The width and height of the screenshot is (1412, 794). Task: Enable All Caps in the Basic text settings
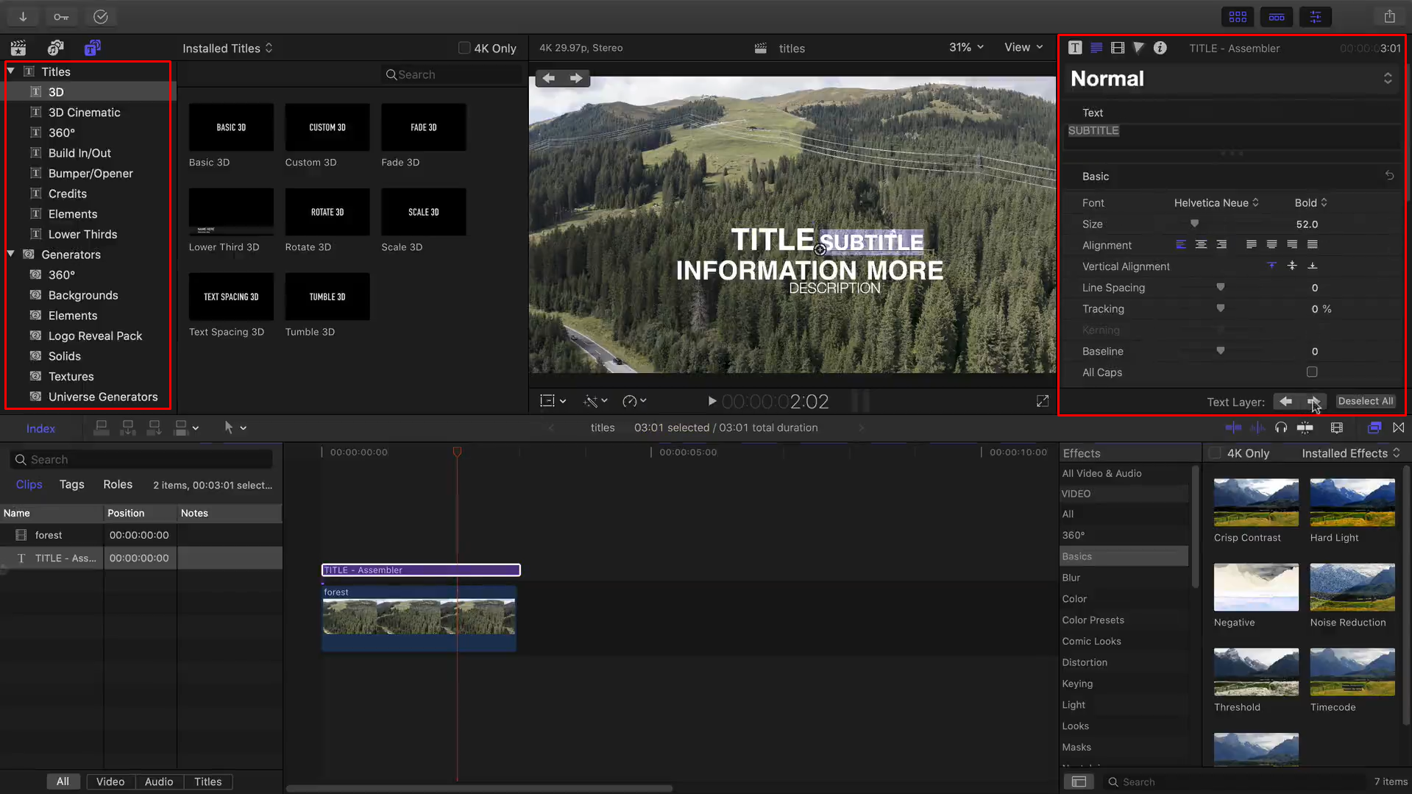1312,372
